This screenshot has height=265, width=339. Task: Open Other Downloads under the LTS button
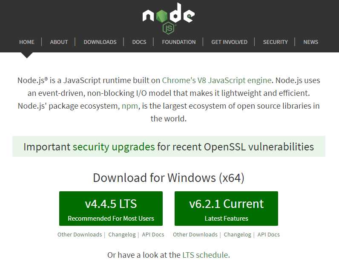coord(80,234)
